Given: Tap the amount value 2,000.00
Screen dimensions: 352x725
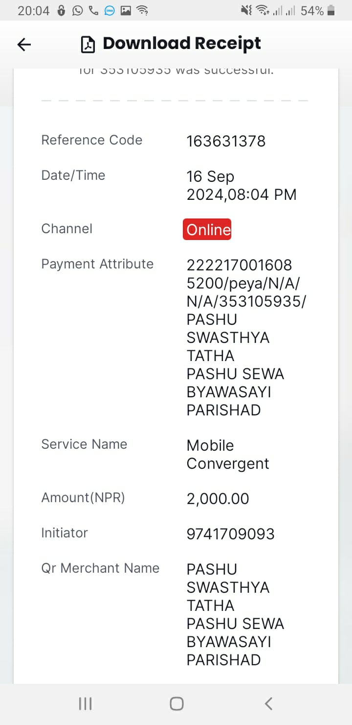Looking at the screenshot, I should coord(218,499).
